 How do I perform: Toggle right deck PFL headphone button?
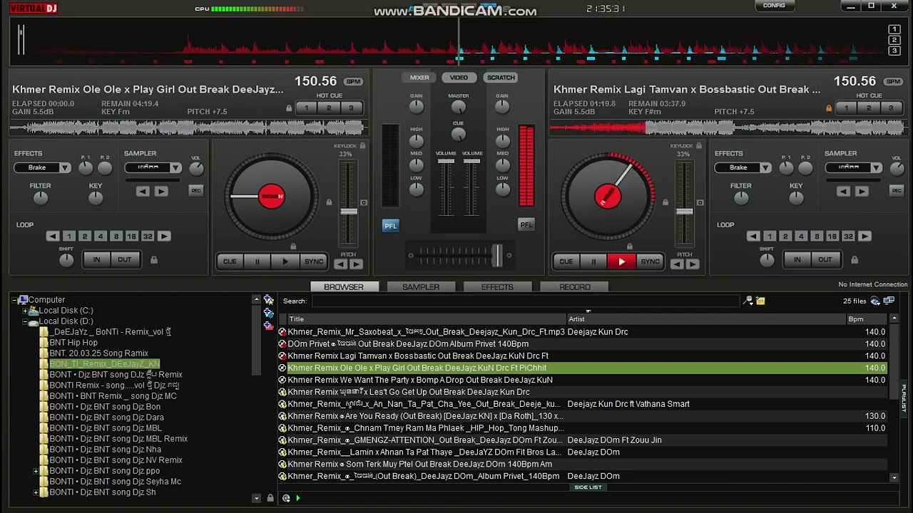[x=526, y=224]
